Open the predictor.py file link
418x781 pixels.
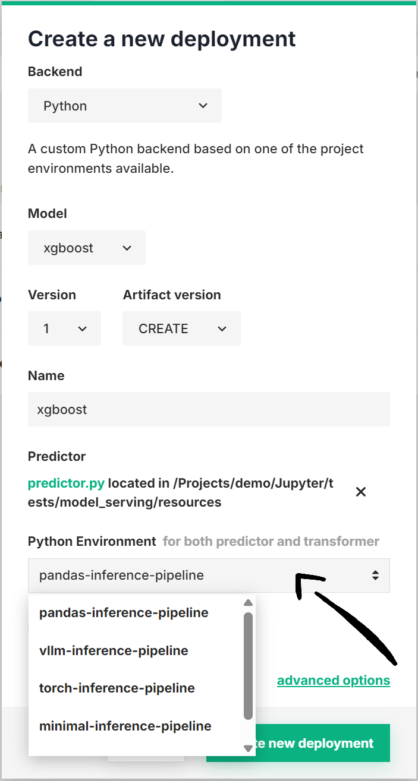click(x=65, y=483)
